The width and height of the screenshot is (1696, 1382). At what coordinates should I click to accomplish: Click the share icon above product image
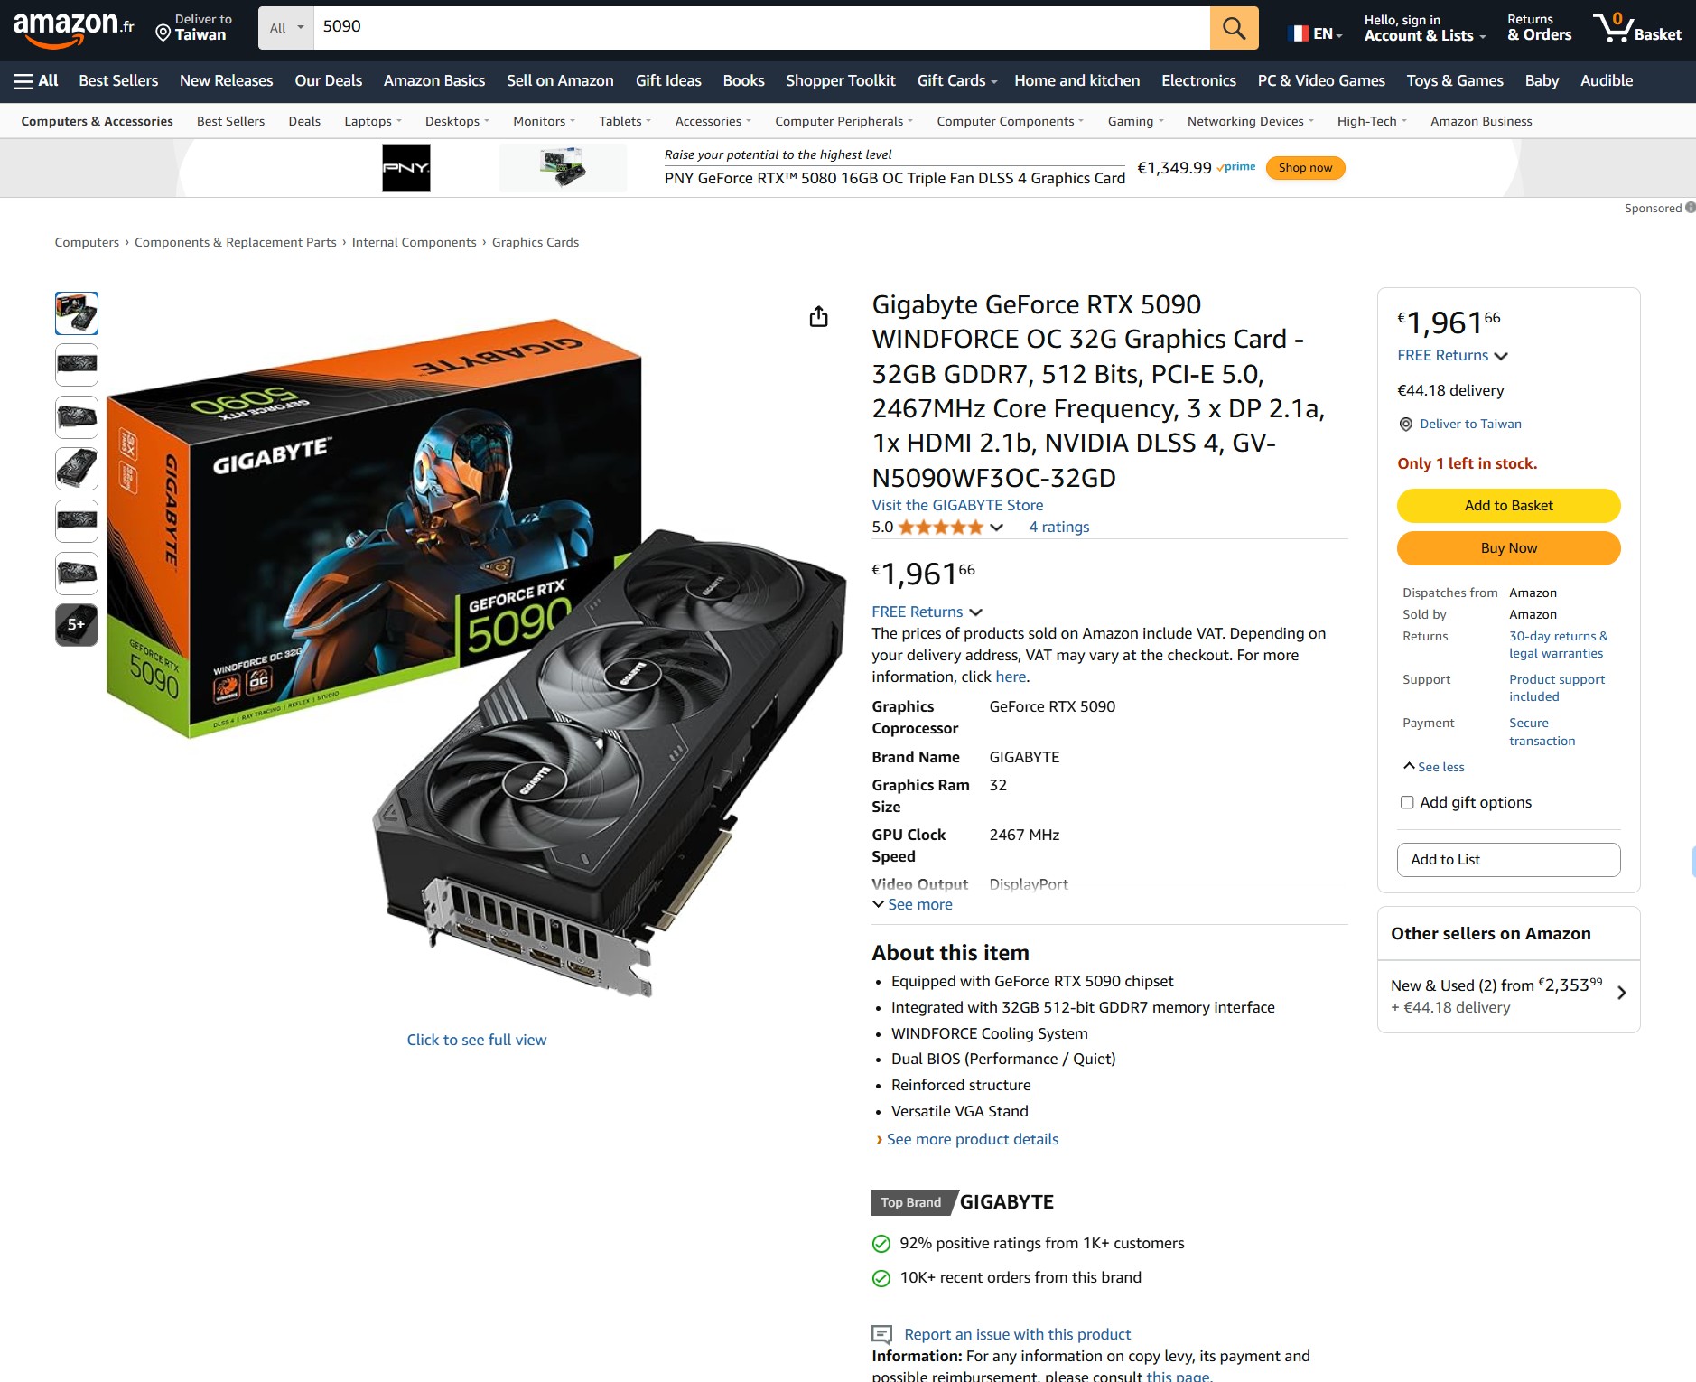[818, 316]
